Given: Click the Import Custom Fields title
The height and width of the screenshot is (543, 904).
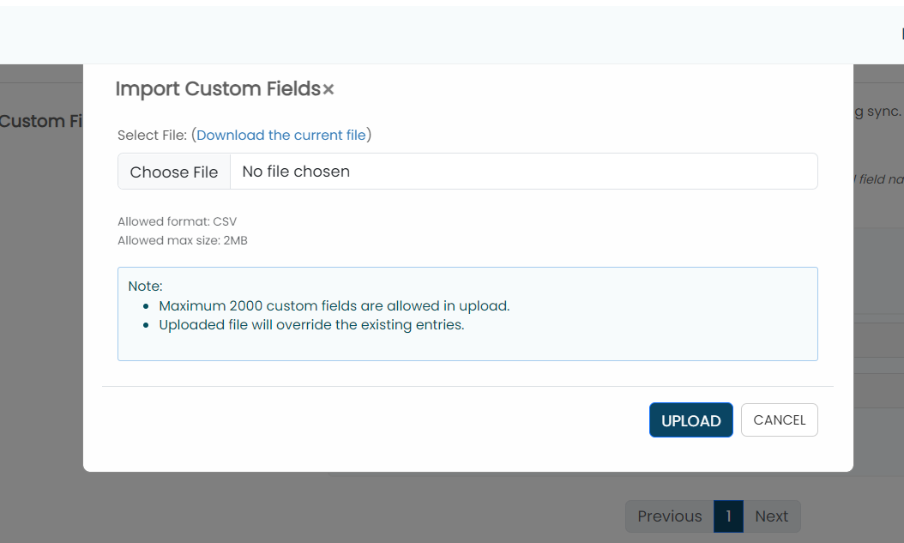Looking at the screenshot, I should pos(218,89).
